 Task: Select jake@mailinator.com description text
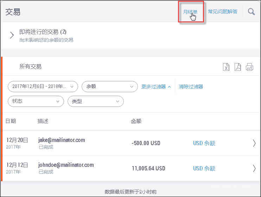(x=62, y=140)
